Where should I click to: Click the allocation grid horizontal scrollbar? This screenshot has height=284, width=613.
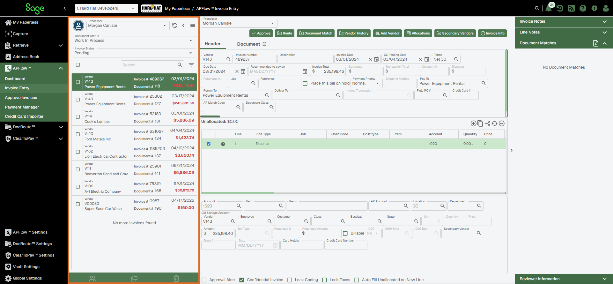(x=238, y=193)
